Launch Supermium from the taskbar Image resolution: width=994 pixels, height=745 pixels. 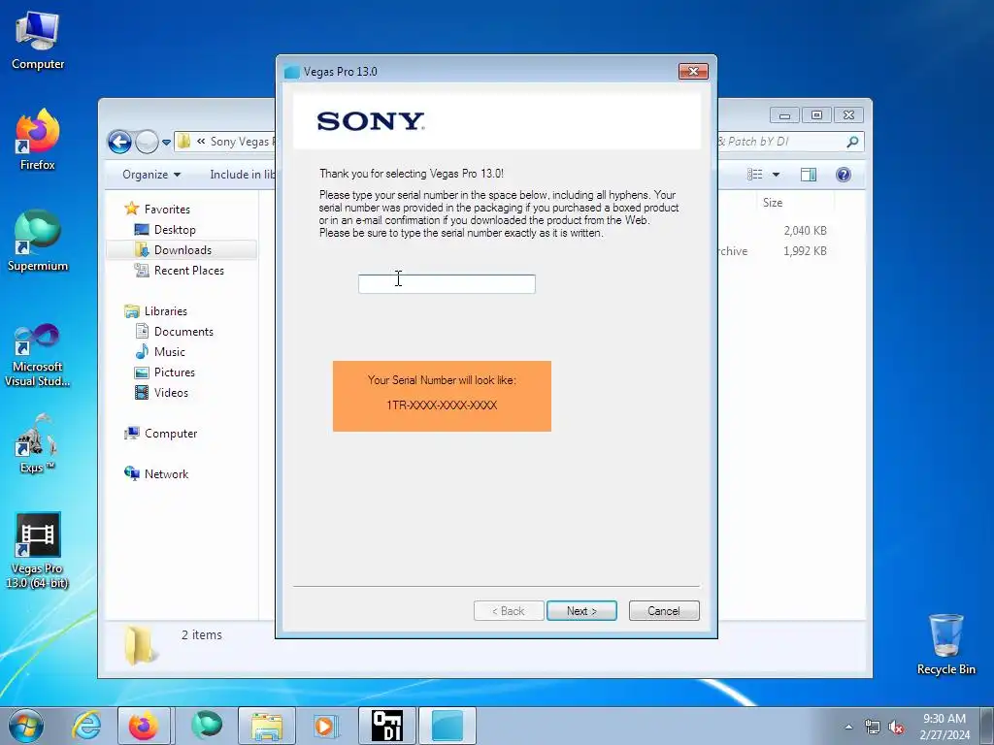[206, 726]
